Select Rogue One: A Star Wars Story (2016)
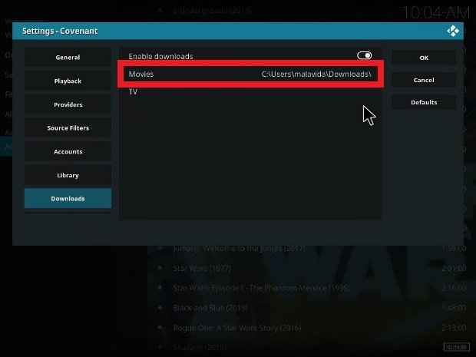 pyautogui.click(x=236, y=328)
